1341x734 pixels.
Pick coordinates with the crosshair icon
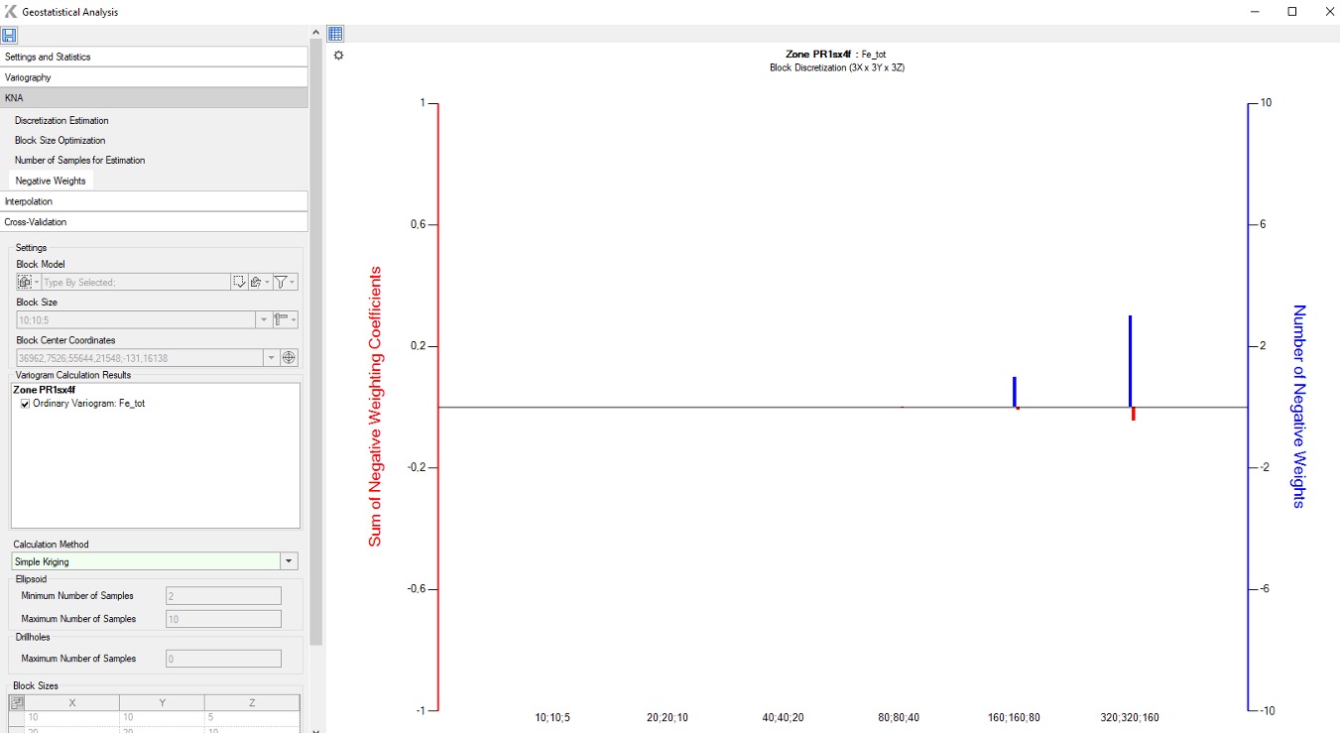[x=289, y=357]
